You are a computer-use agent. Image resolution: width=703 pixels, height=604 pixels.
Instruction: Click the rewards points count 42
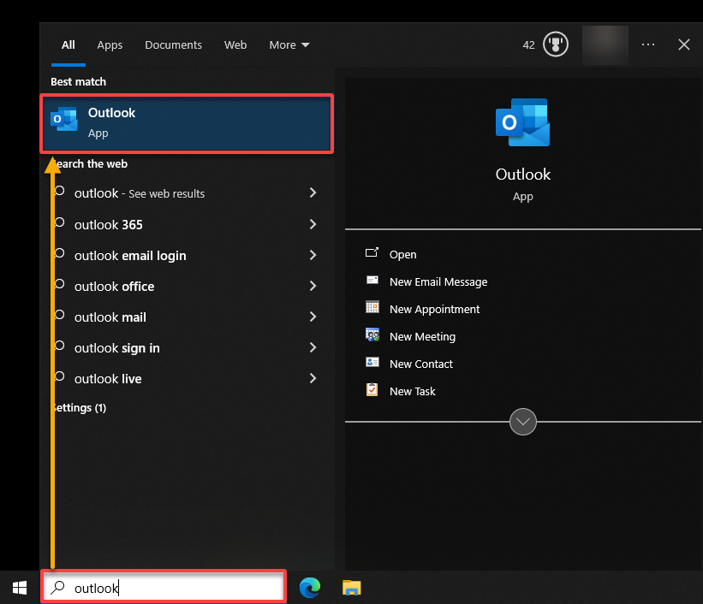pos(528,44)
